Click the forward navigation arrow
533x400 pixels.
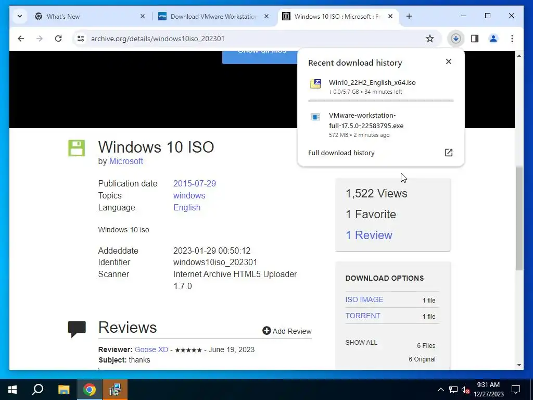[x=40, y=39]
